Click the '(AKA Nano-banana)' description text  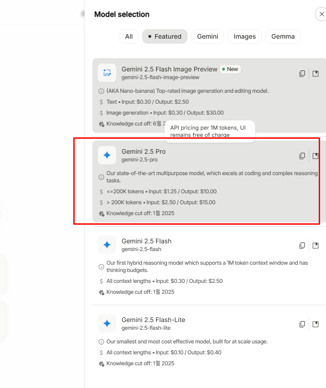click(x=187, y=91)
